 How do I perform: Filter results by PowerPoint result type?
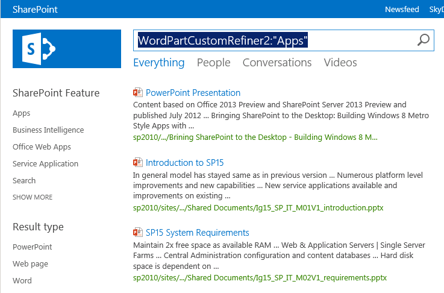click(x=33, y=247)
